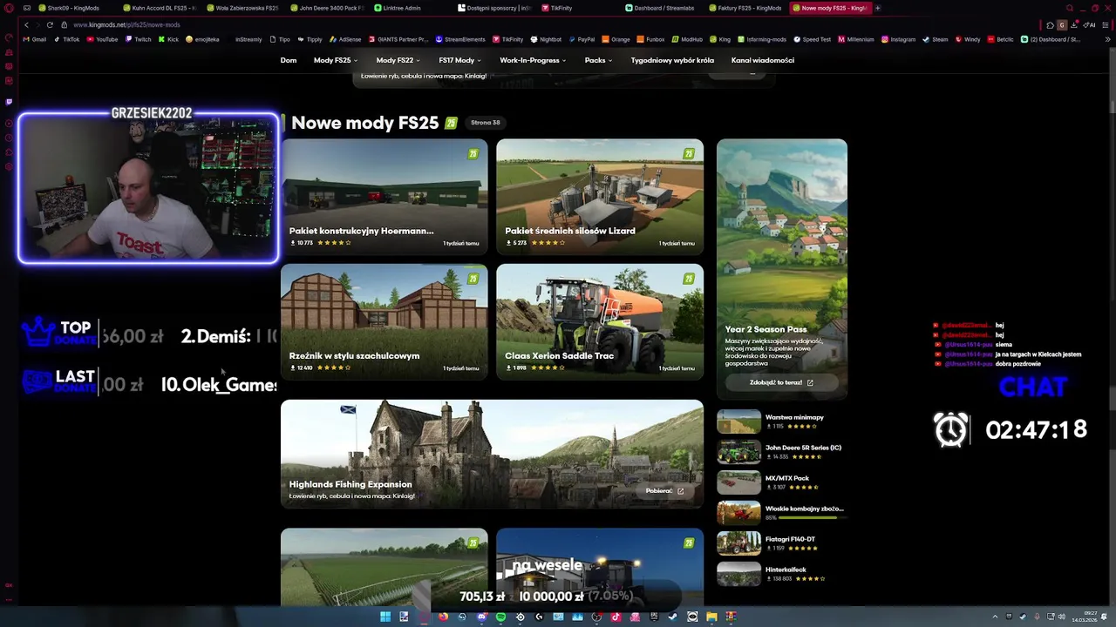Open the StreamElements bookmark

[x=459, y=39]
